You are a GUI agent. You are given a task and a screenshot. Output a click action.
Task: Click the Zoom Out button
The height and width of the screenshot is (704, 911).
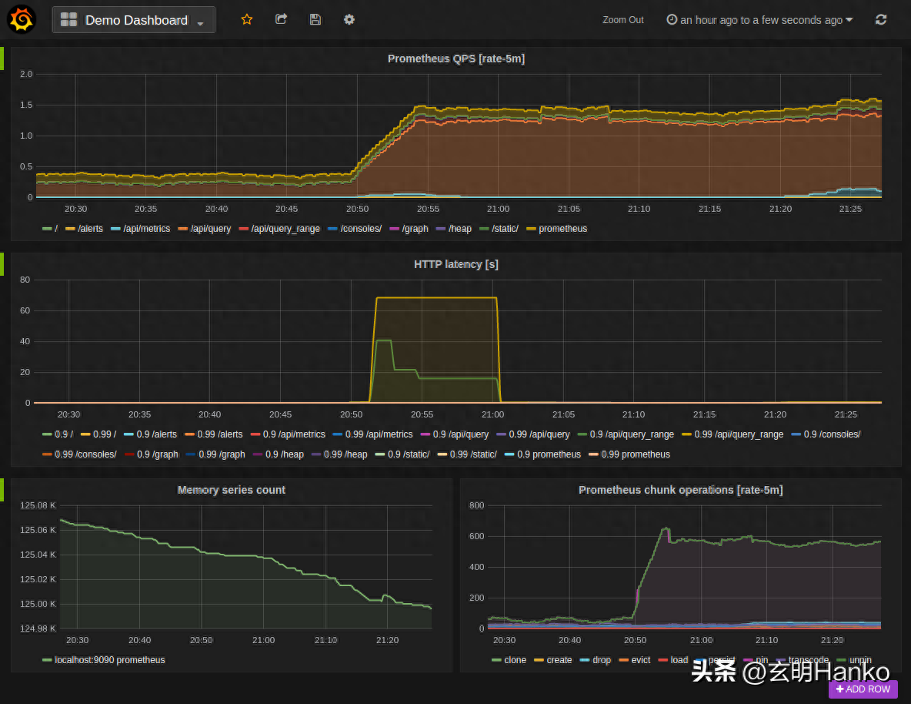click(x=623, y=20)
